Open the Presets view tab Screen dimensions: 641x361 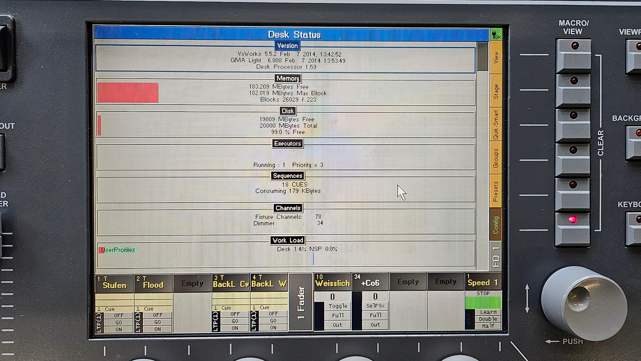pos(496,191)
